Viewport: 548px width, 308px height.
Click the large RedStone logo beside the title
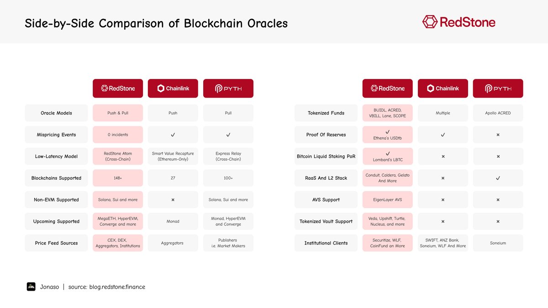click(458, 22)
